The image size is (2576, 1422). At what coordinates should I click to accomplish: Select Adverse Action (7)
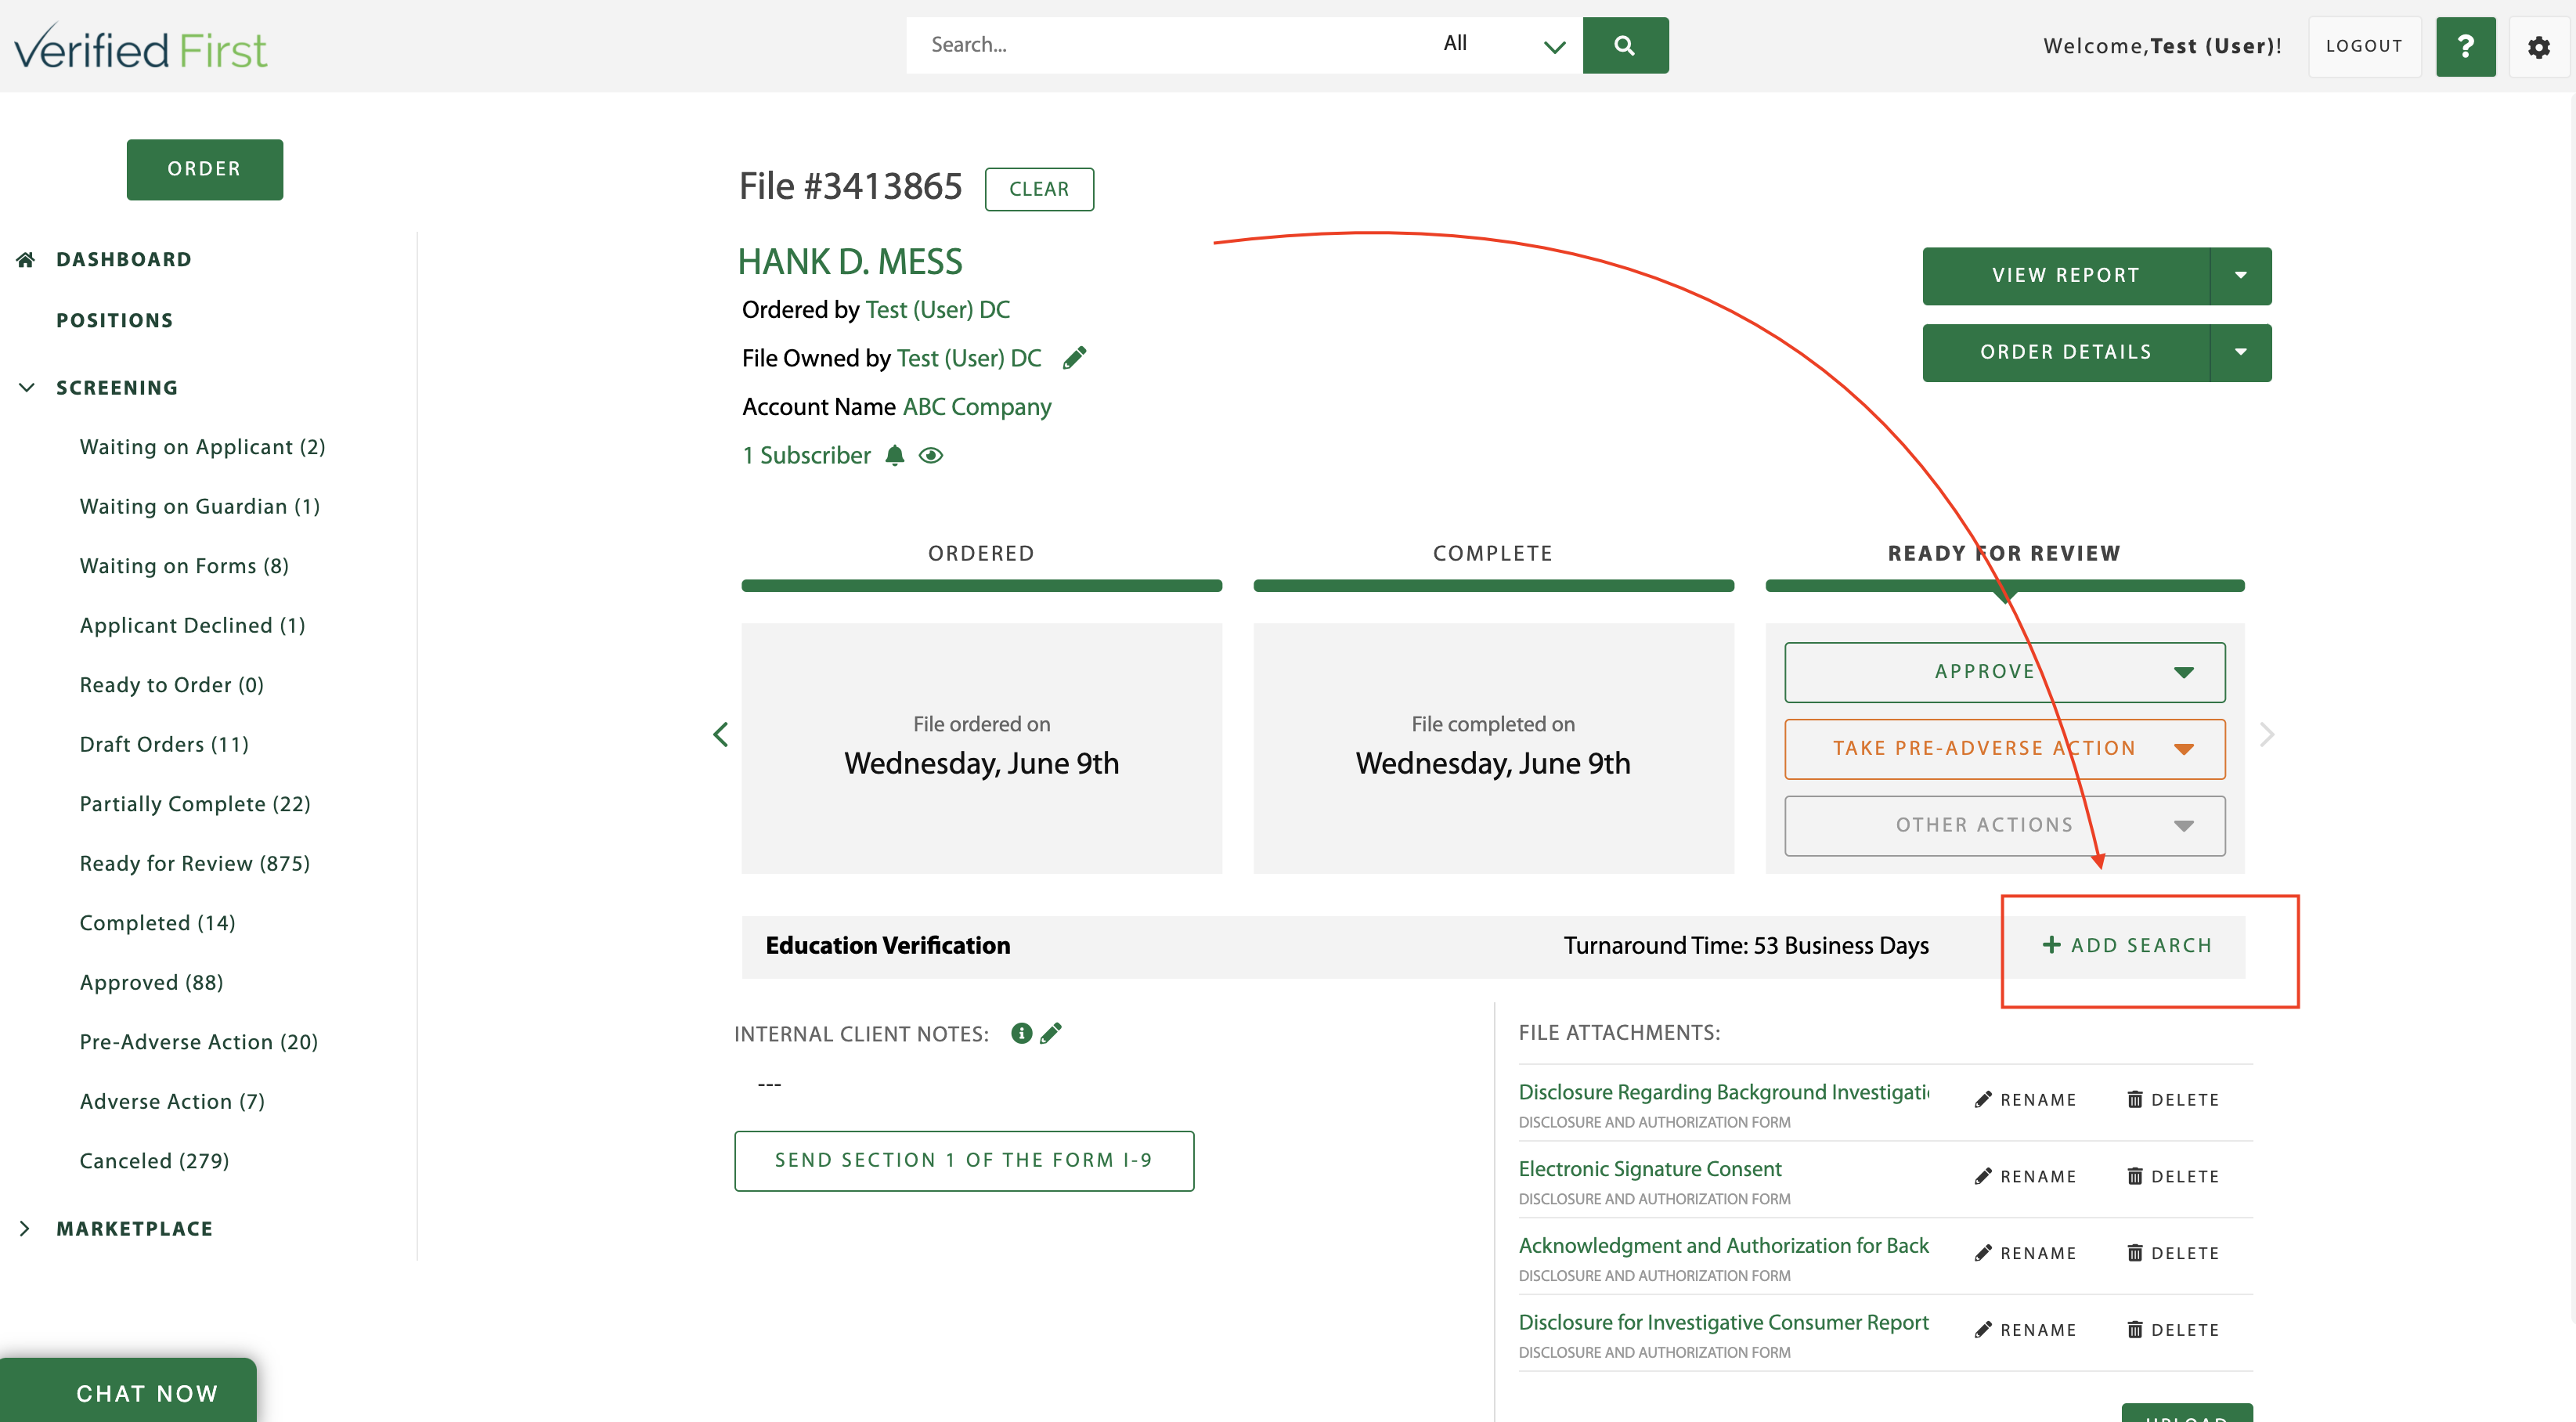click(x=173, y=1102)
